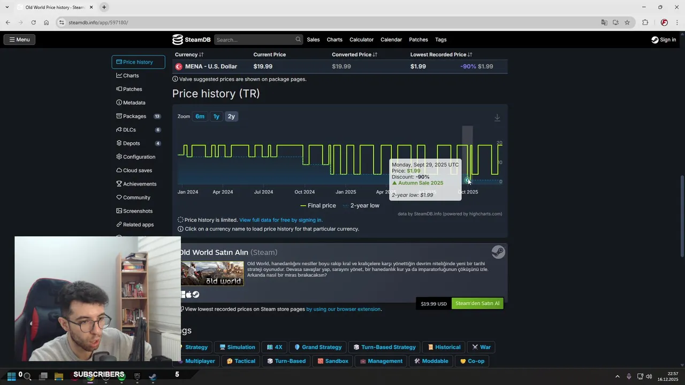Open a new browser tab
685x385 pixels.
point(104,7)
